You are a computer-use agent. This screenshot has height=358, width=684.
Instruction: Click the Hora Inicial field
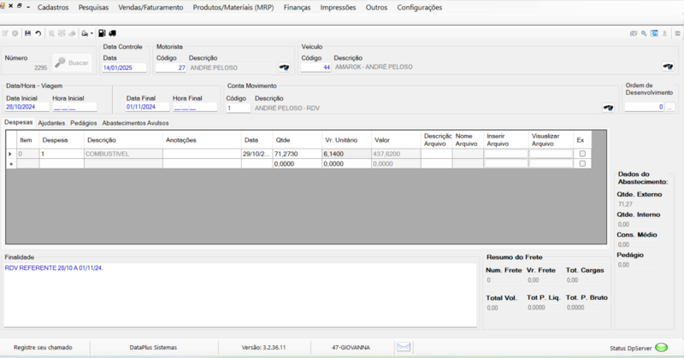[74, 107]
